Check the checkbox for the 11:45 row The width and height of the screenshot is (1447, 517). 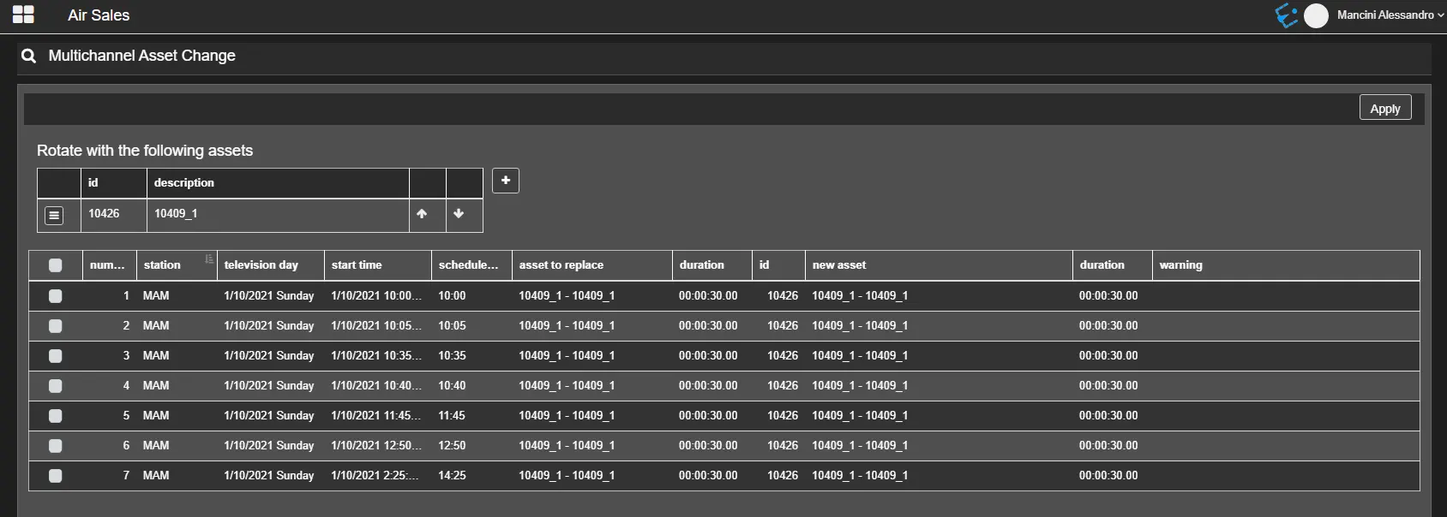coord(56,416)
